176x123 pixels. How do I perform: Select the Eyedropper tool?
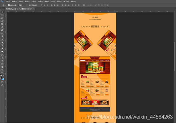(x=2, y=27)
